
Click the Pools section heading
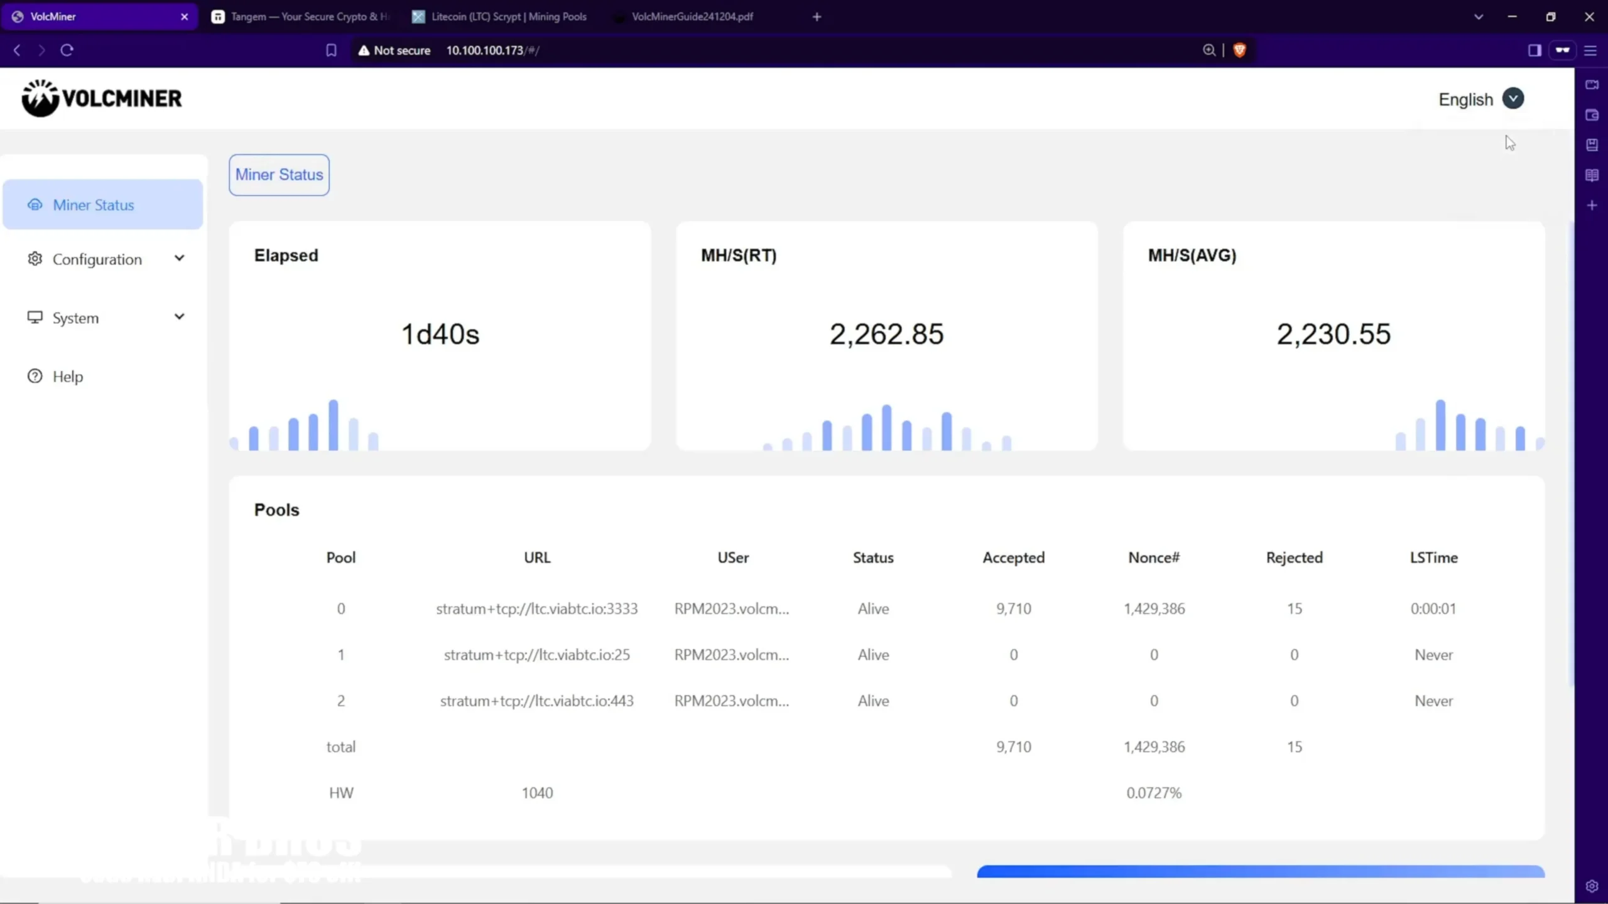point(276,510)
